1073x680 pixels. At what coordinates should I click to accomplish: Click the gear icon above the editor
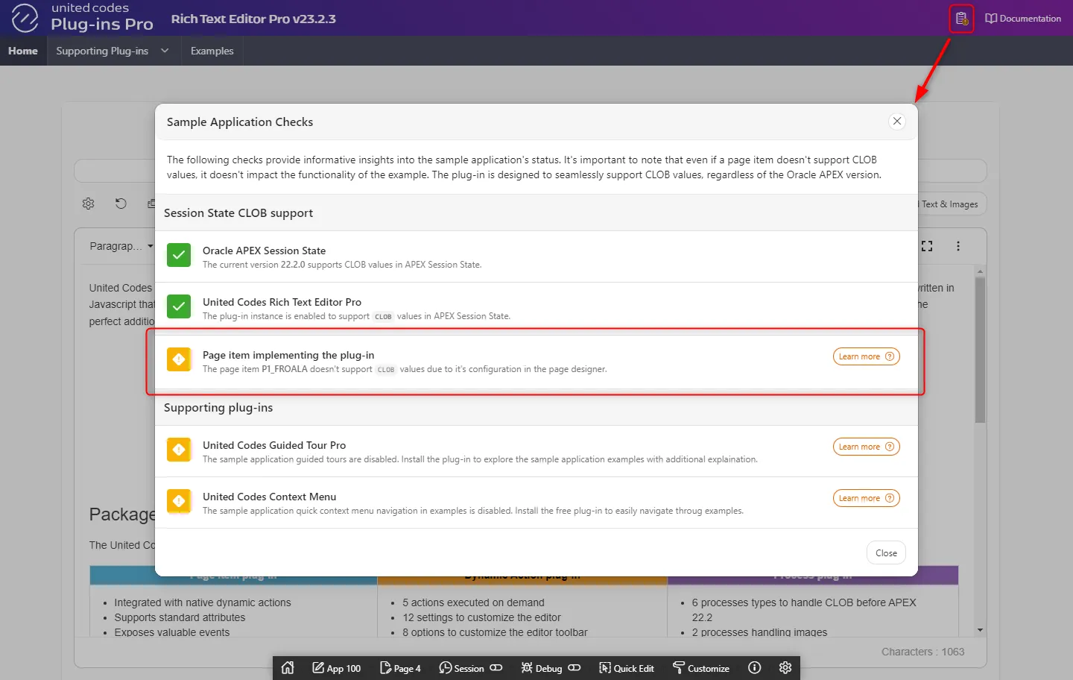pyautogui.click(x=89, y=204)
